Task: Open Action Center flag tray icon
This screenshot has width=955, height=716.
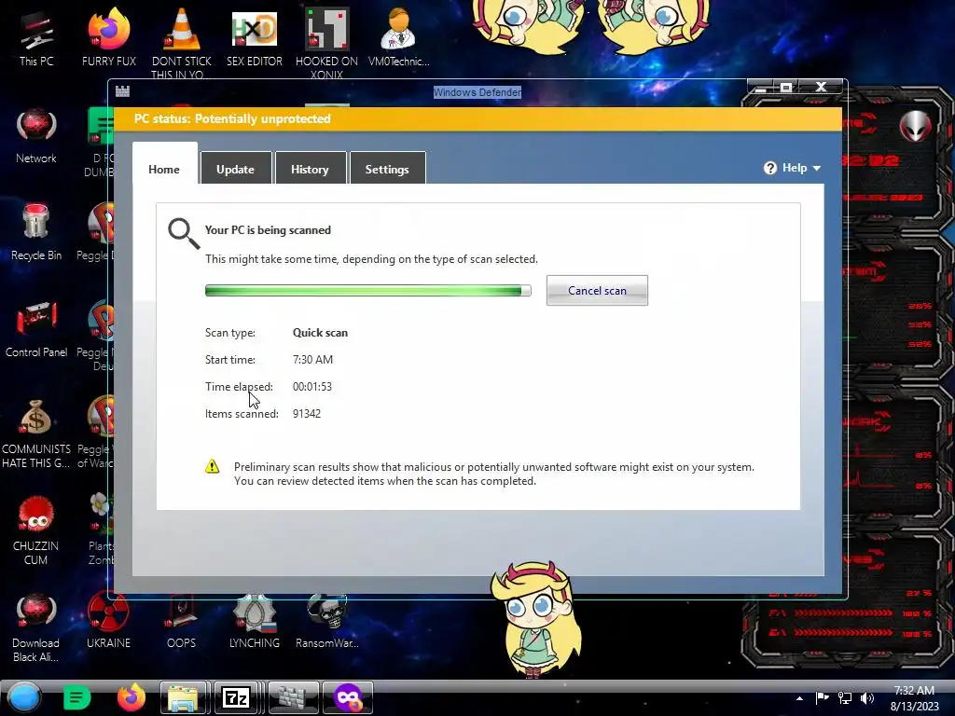Action: (823, 697)
